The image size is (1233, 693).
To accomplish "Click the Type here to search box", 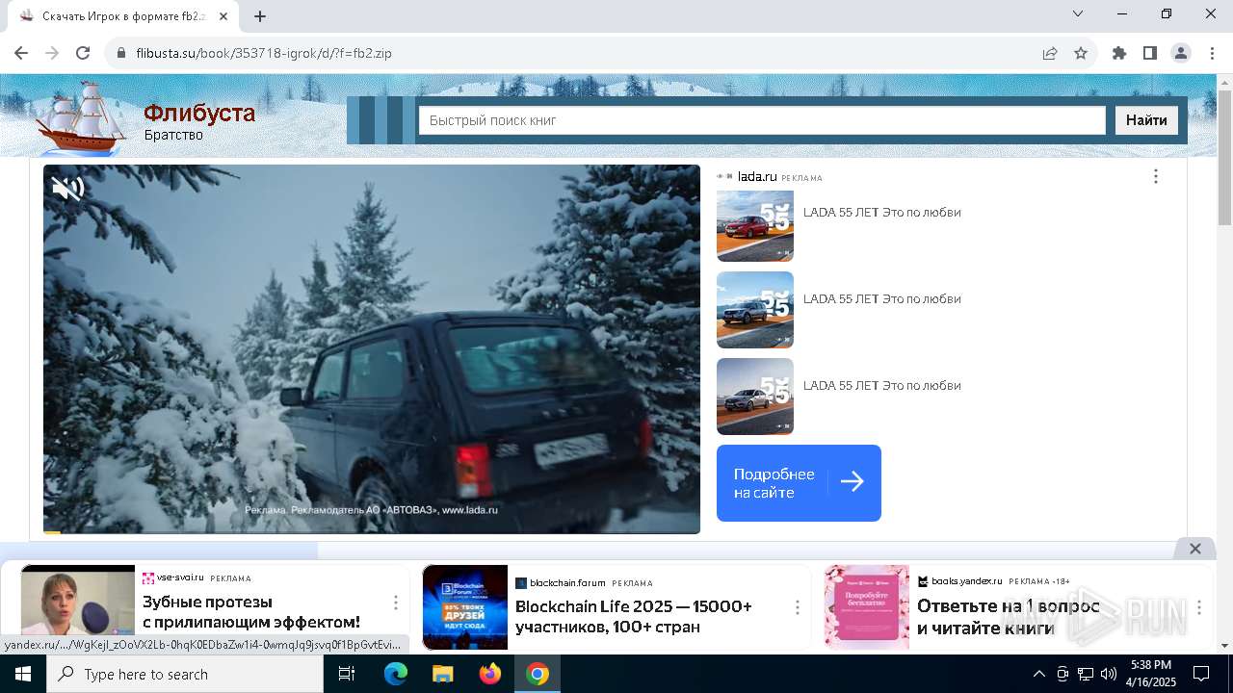I will coord(185,674).
